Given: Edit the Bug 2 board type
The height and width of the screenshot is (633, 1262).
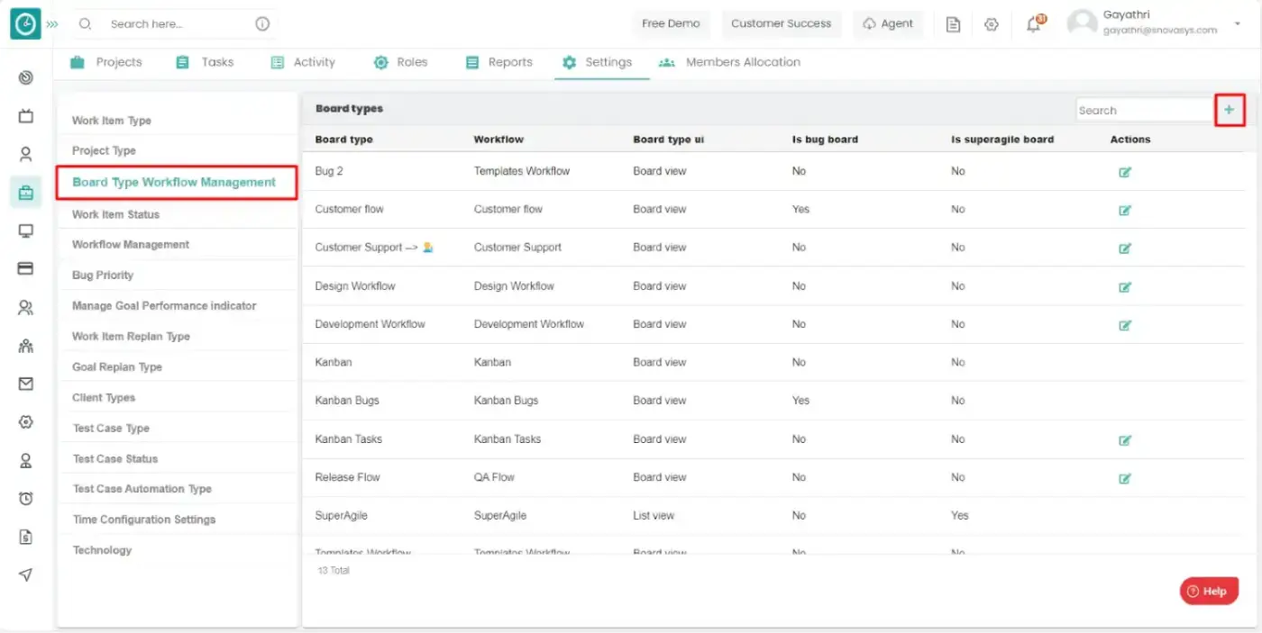Looking at the screenshot, I should (x=1124, y=172).
